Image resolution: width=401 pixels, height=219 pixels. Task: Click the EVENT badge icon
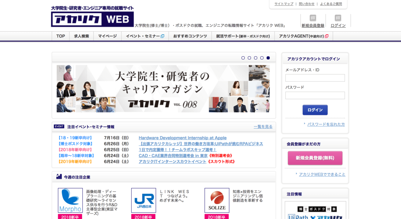59,126
